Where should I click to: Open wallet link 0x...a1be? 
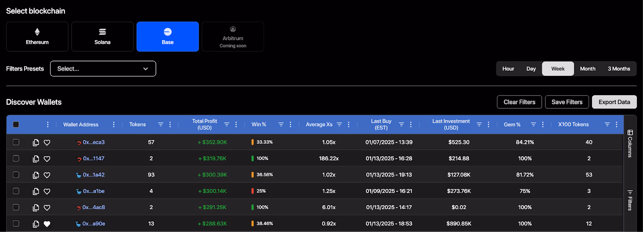pyautogui.click(x=94, y=191)
